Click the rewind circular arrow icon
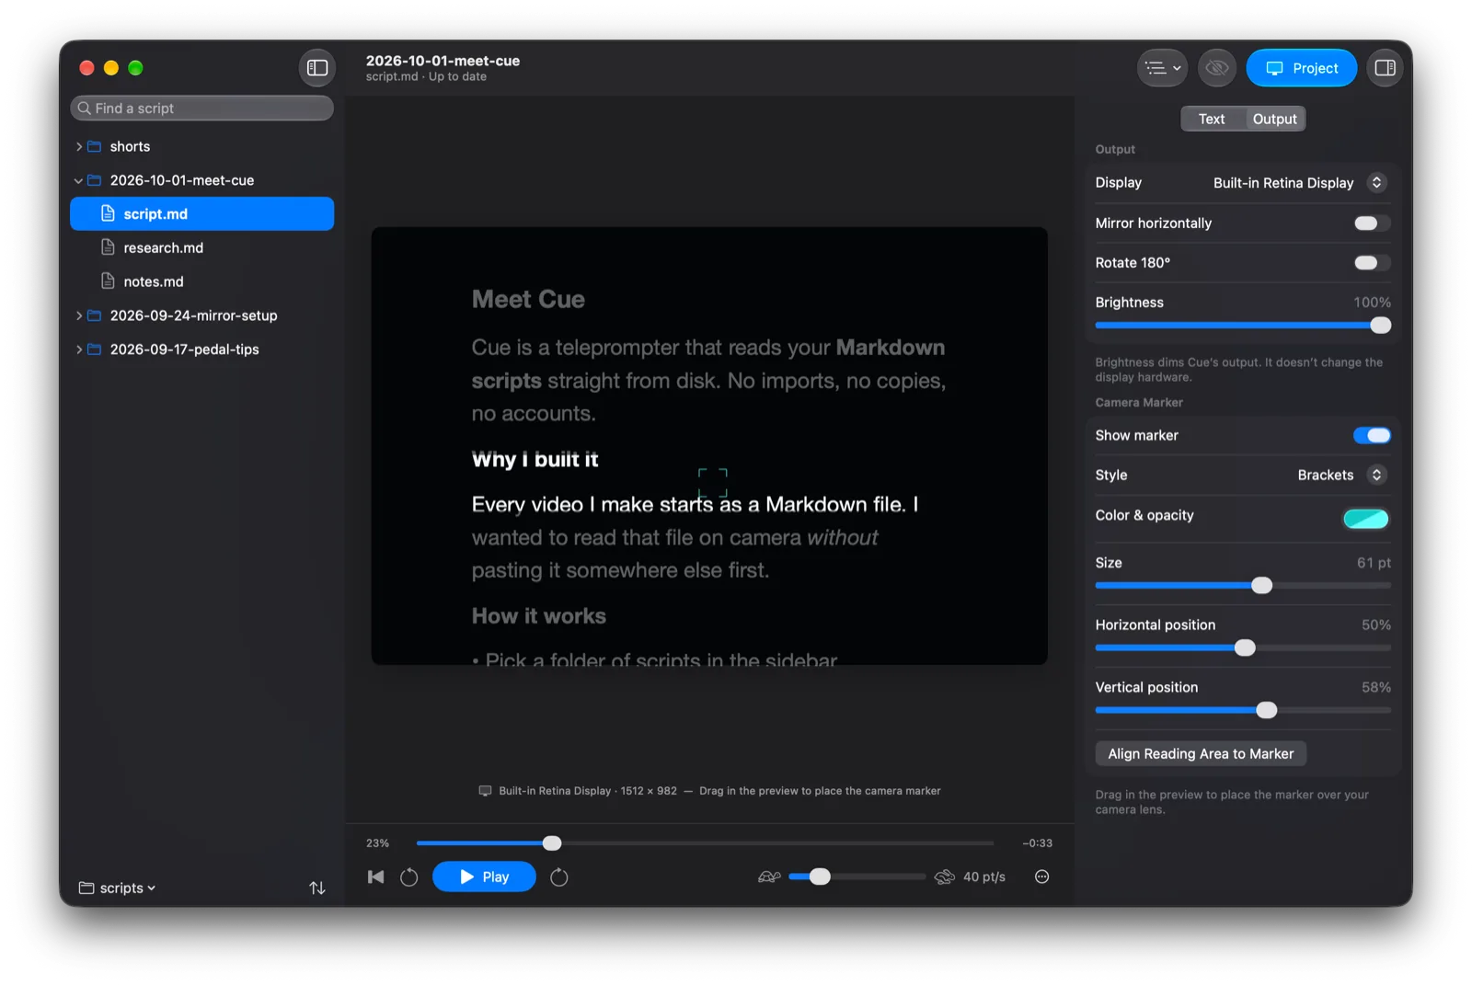 tap(409, 877)
